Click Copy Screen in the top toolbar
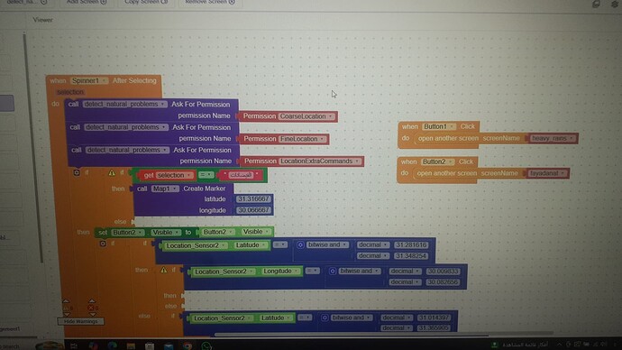The height and width of the screenshot is (350, 622). [x=146, y=2]
